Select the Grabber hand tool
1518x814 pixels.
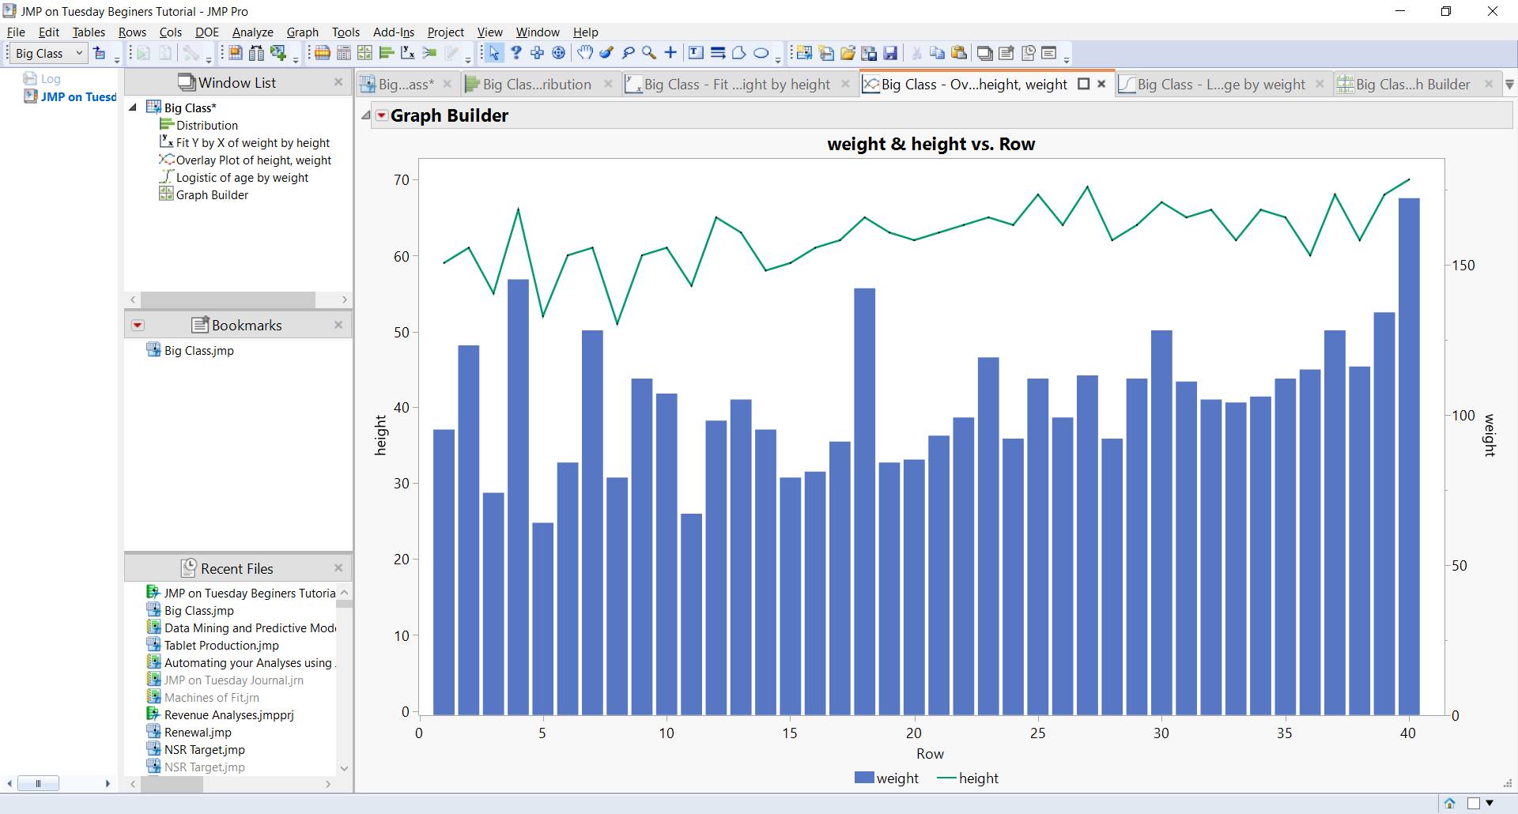tap(585, 53)
